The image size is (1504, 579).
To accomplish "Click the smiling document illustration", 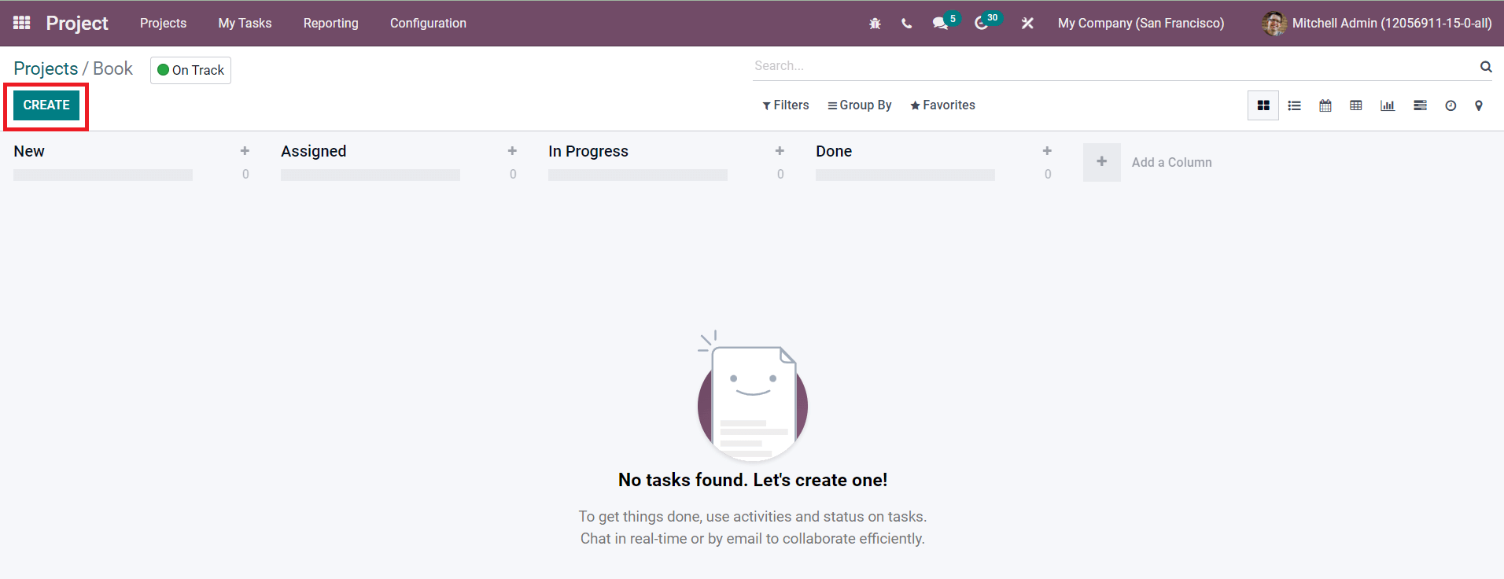I will [x=752, y=396].
